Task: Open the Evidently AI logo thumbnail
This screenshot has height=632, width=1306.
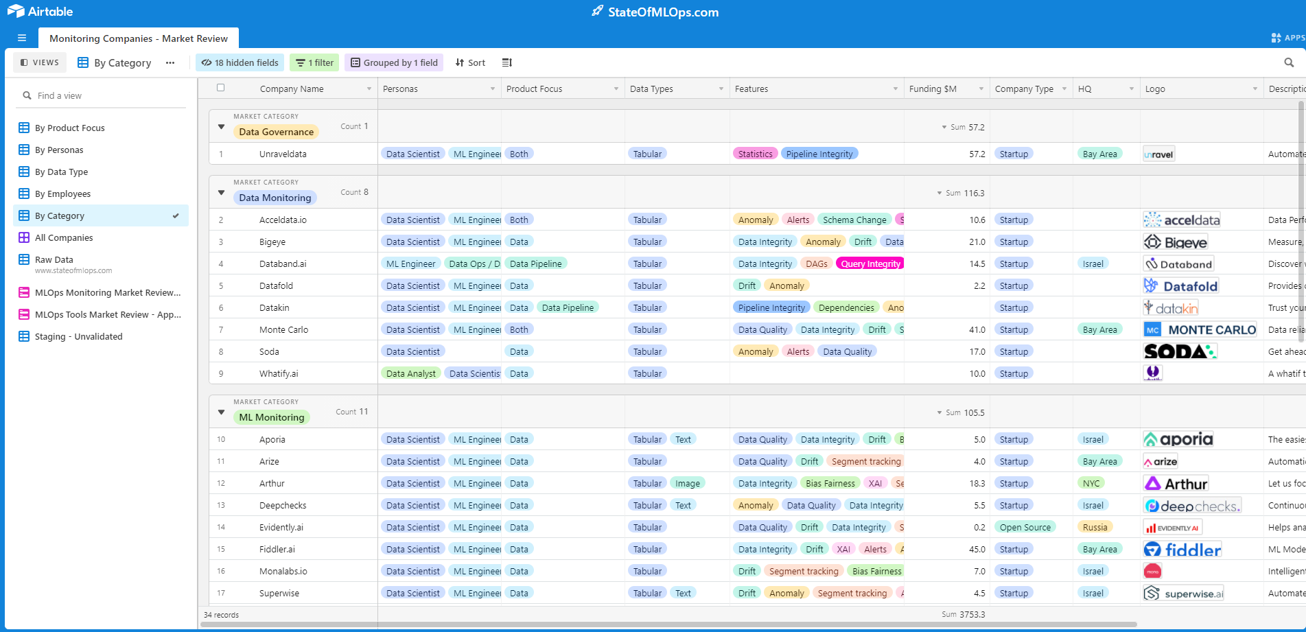Action: (x=1173, y=527)
